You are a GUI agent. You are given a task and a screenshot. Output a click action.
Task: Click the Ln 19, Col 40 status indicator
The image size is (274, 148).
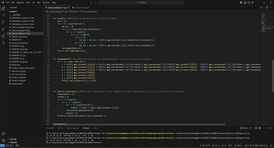[x=205, y=146]
